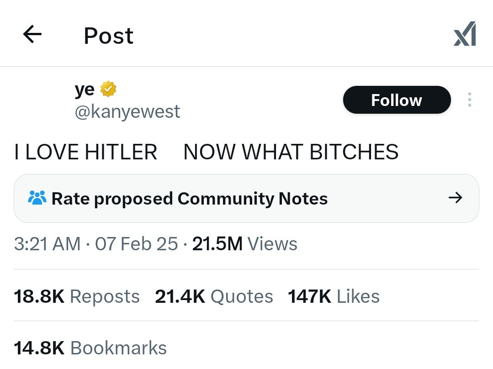Click the 14.8K Bookmarks count
493x369 pixels.
click(x=90, y=348)
